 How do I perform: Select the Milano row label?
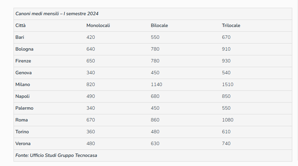click(x=23, y=85)
